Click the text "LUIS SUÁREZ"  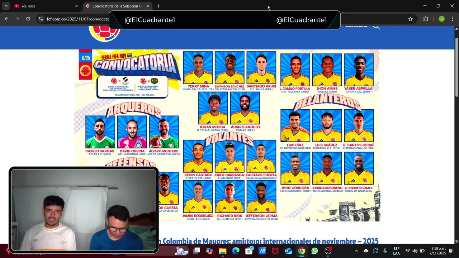[x=327, y=145]
